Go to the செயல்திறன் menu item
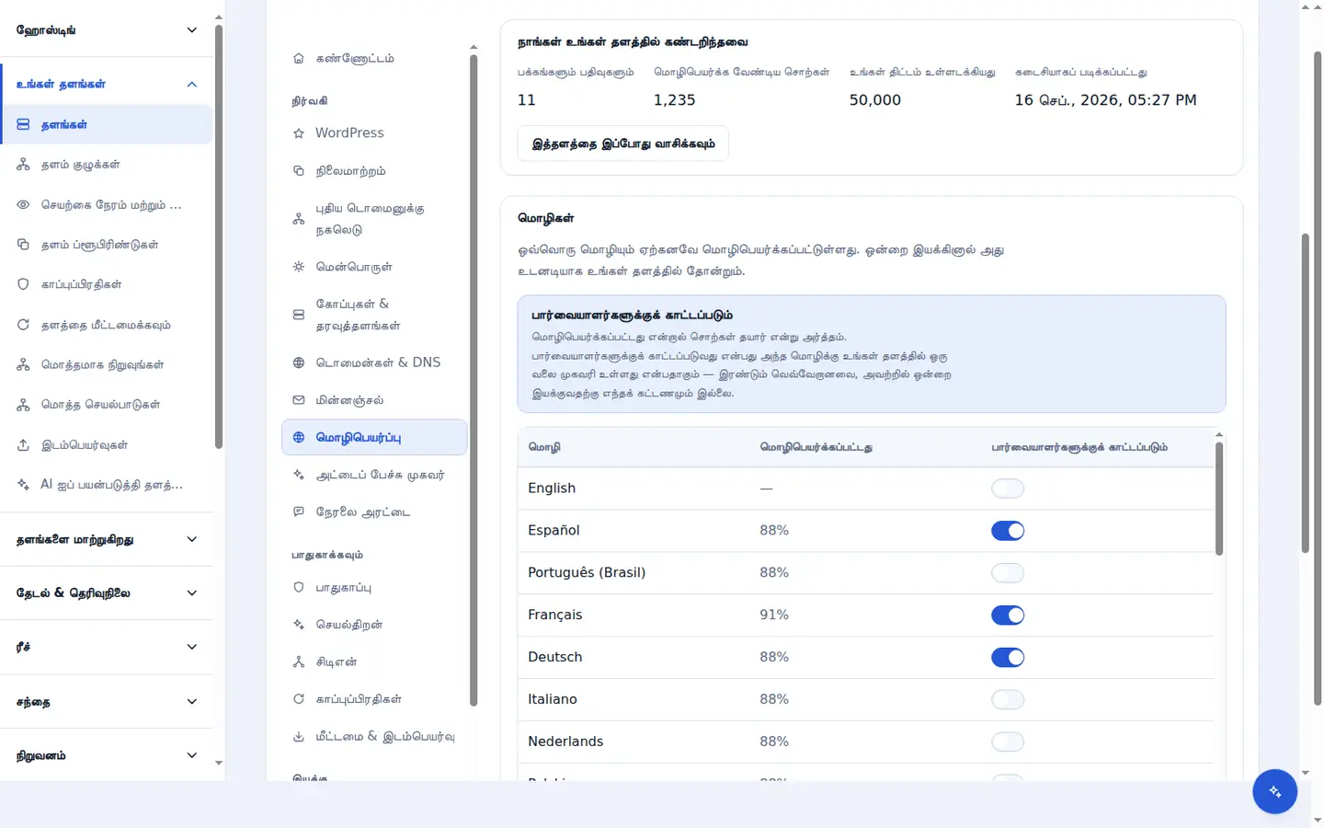This screenshot has height=828, width=1324. [374, 625]
